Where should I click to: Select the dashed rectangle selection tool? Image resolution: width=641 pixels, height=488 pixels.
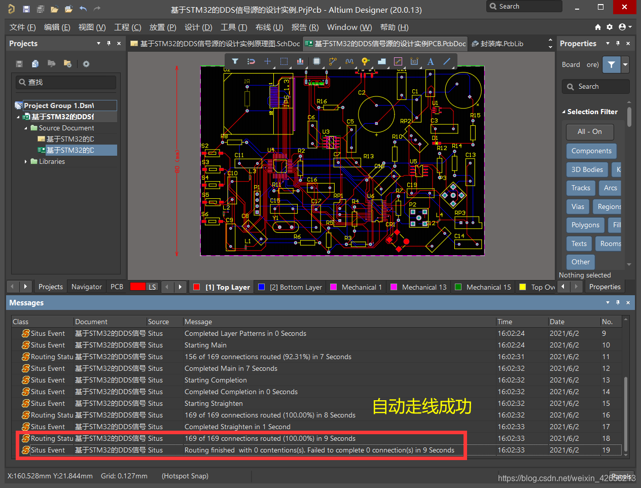[284, 61]
